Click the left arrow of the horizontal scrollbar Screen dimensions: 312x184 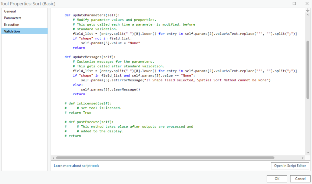coord(53,158)
